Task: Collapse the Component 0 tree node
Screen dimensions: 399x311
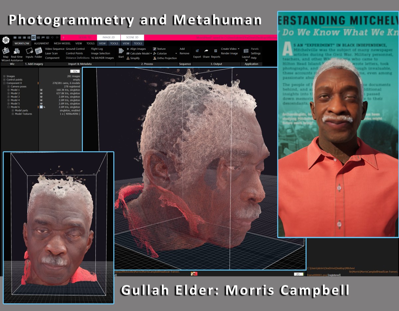Action: [4, 83]
